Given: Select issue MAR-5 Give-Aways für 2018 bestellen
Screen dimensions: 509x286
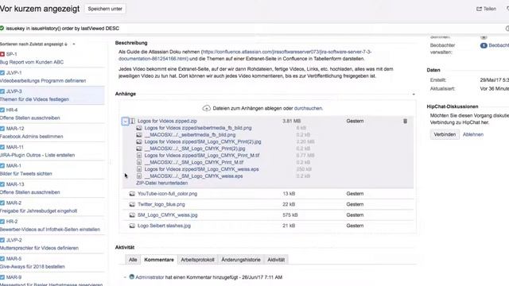Looking at the screenshot, I should (x=52, y=263).
